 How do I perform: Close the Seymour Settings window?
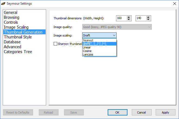175,4
